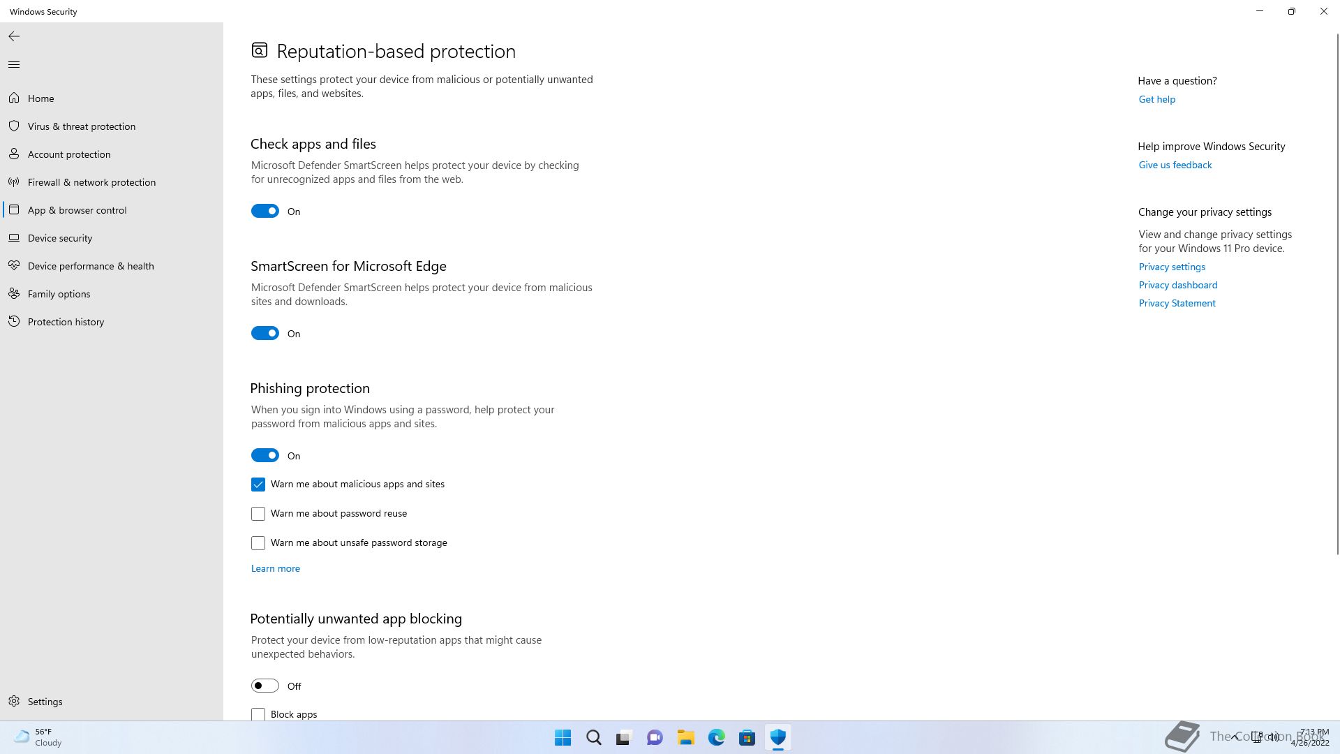Select Family options in sidebar
The image size is (1340, 754).
[112, 294]
